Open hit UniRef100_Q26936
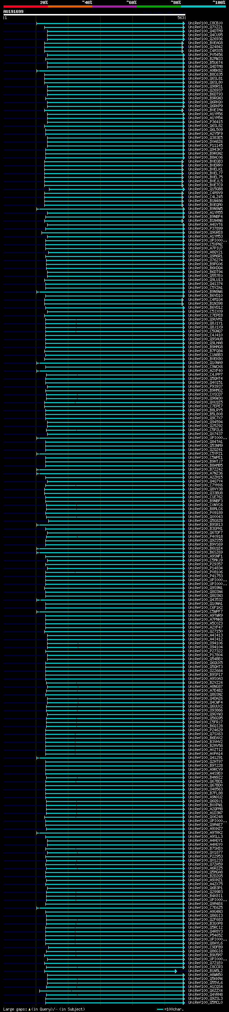229x1012 pixels. (205, 39)
